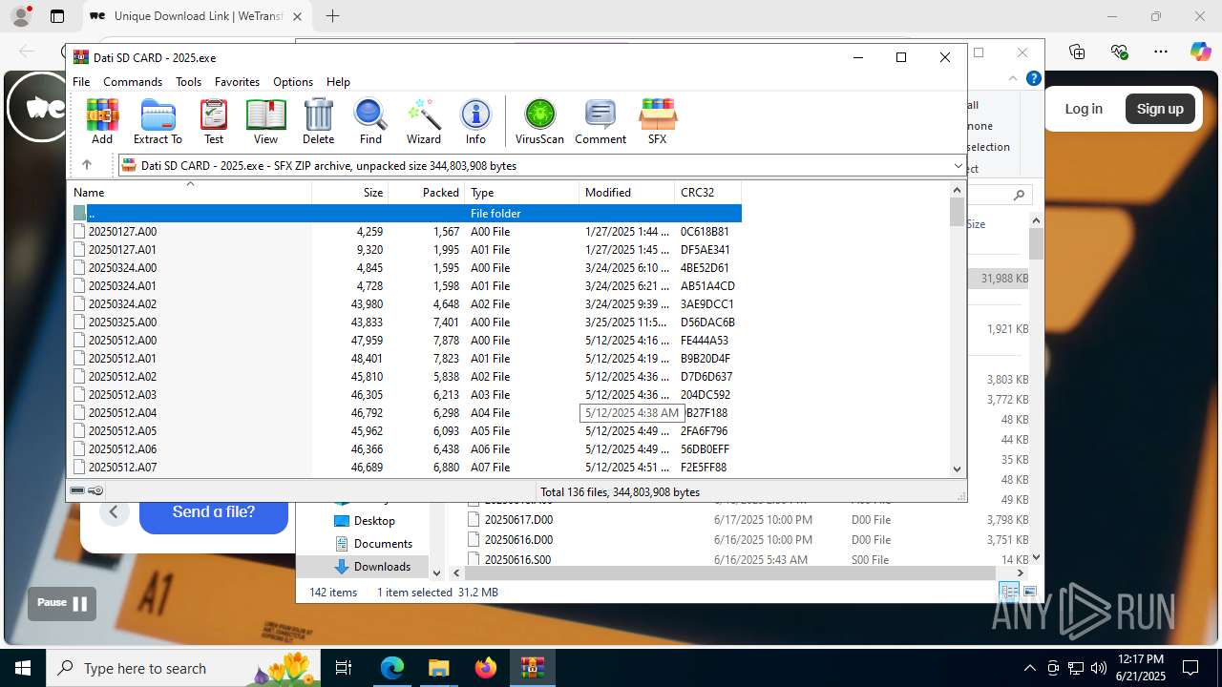Sort by the CRC32 column header
1222x687 pixels.
click(708, 192)
